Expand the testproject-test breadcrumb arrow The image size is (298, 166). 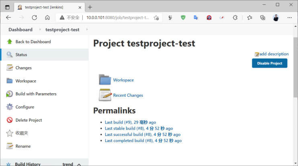(87, 30)
